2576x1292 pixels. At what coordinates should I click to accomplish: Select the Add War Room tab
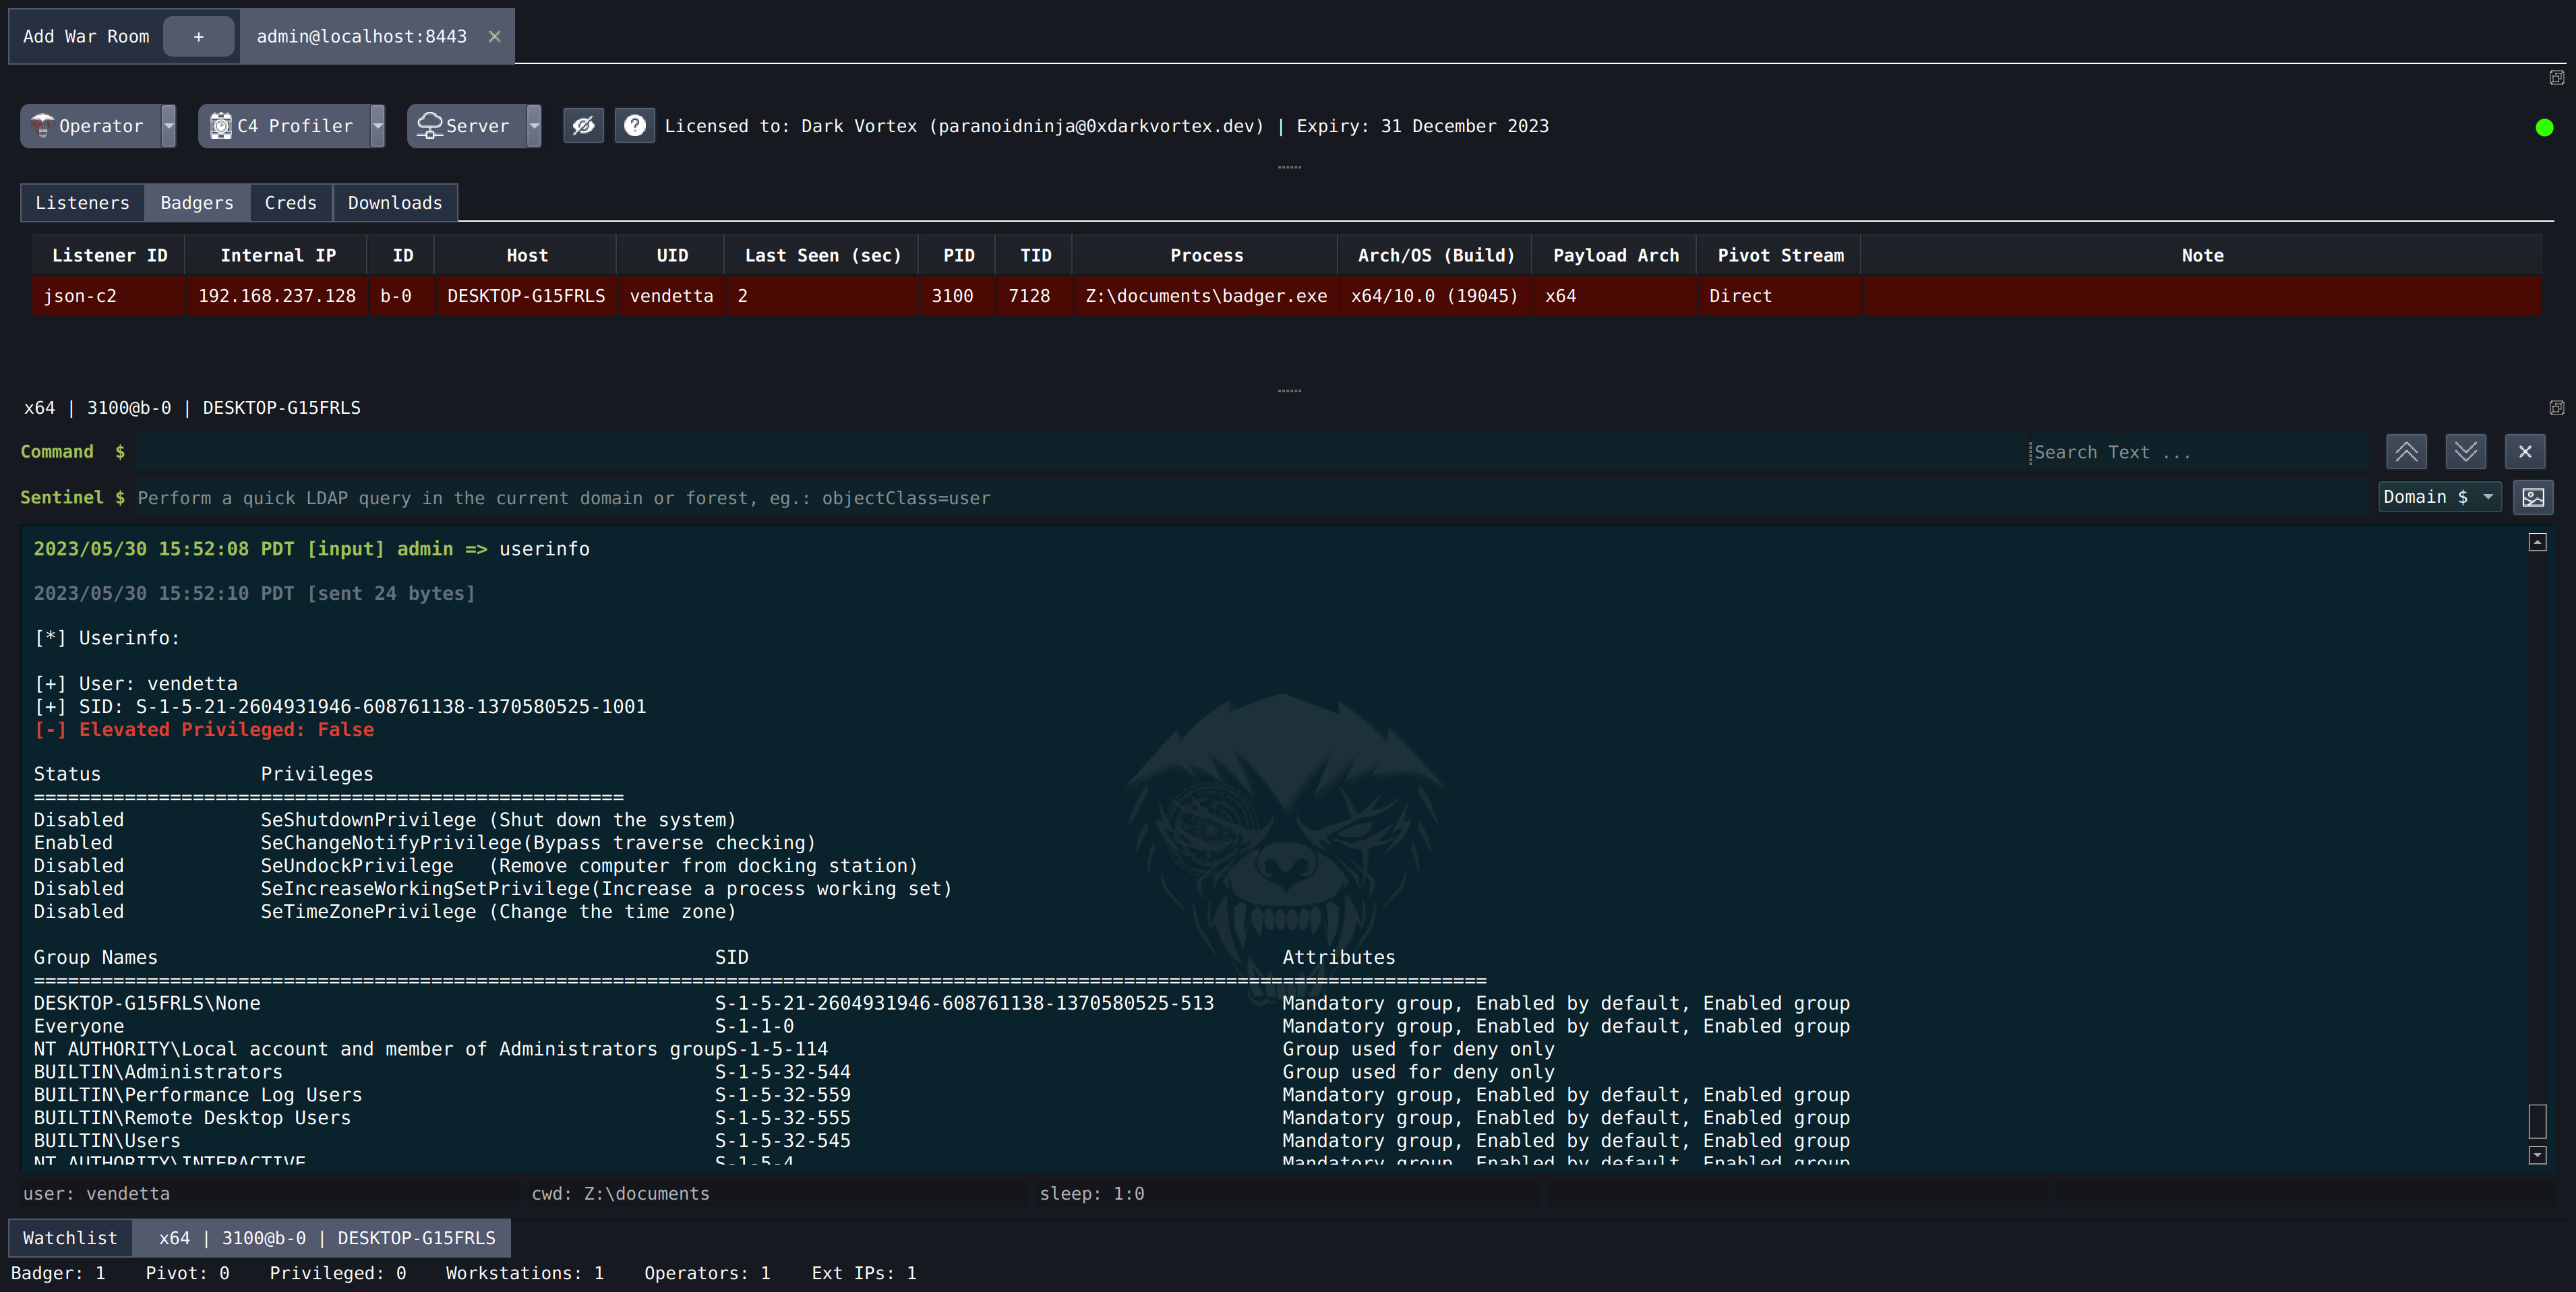click(x=86, y=37)
